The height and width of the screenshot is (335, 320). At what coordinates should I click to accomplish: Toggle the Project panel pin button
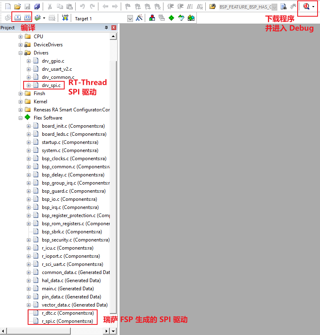pyautogui.click(x=107, y=28)
